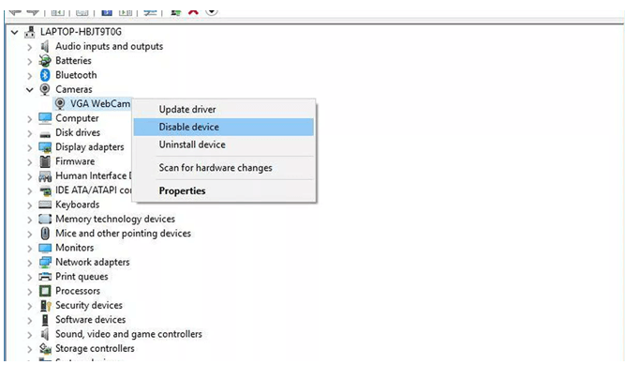Expand the Display adapters category

click(x=29, y=147)
